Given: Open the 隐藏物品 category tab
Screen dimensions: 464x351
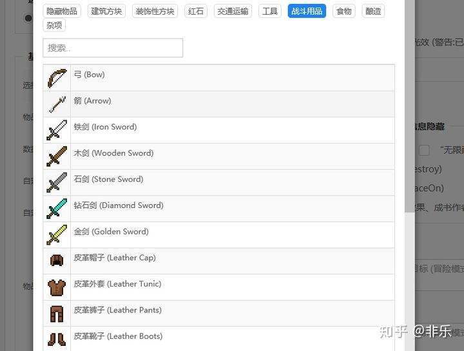Looking at the screenshot, I should pos(62,11).
